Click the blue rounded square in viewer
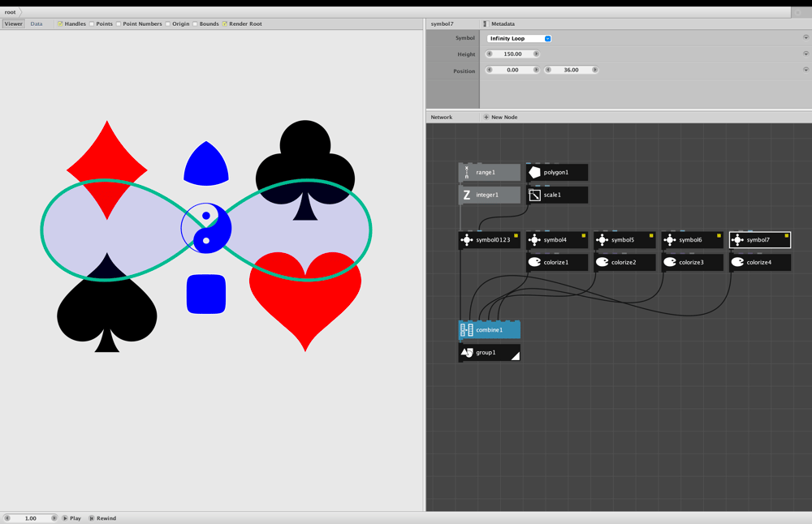This screenshot has width=812, height=524. click(206, 294)
